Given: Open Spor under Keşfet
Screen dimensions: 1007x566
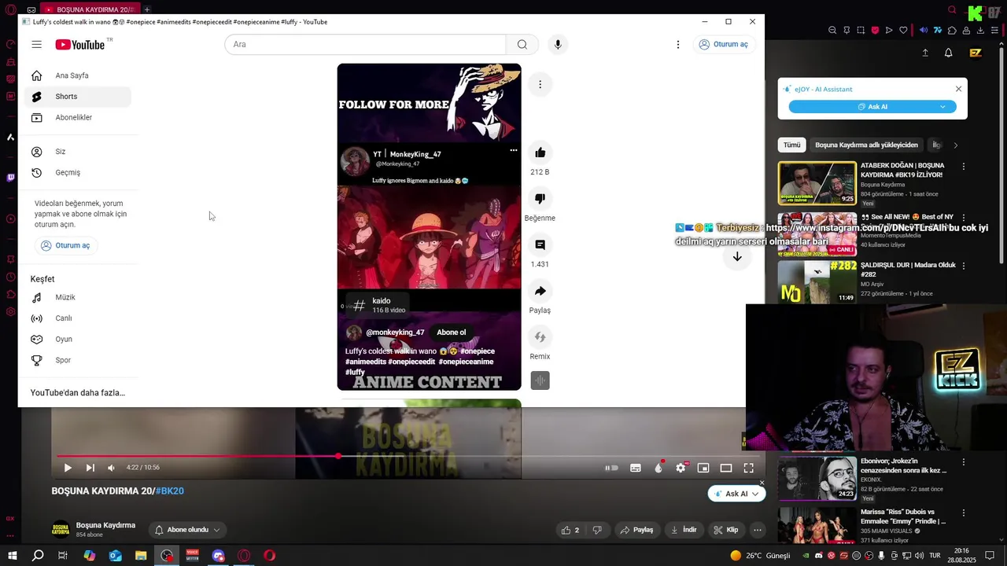Looking at the screenshot, I should (78, 360).
